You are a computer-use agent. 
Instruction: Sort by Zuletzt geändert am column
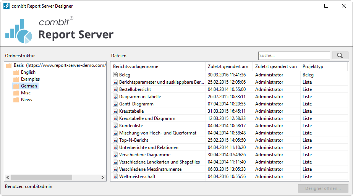(x=228, y=66)
